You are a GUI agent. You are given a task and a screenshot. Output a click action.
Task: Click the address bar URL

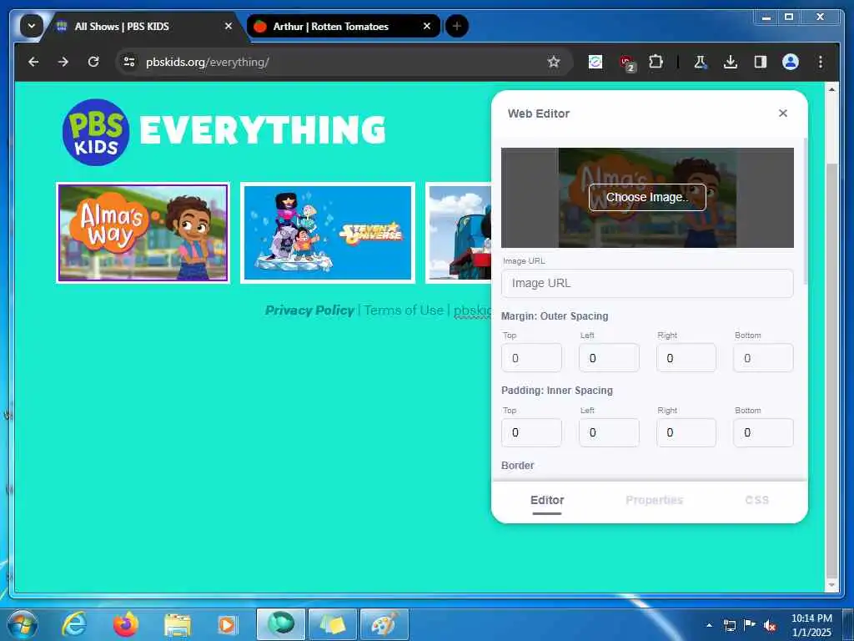(x=207, y=62)
